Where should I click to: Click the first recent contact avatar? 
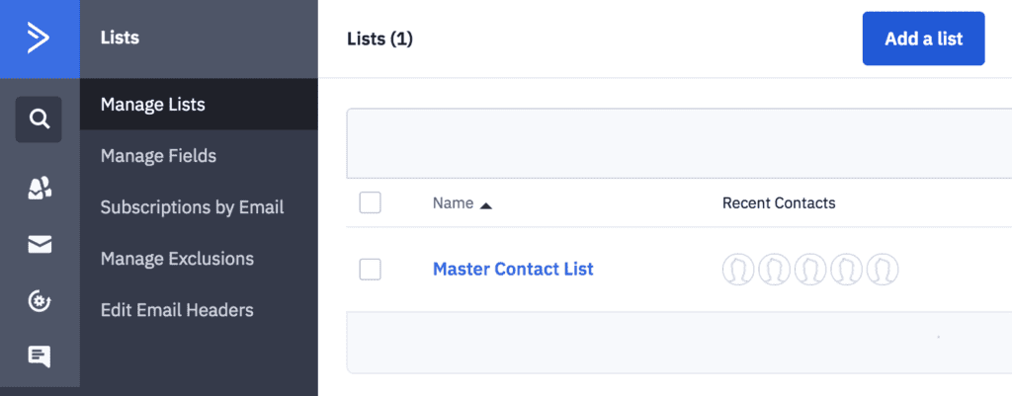pos(738,269)
